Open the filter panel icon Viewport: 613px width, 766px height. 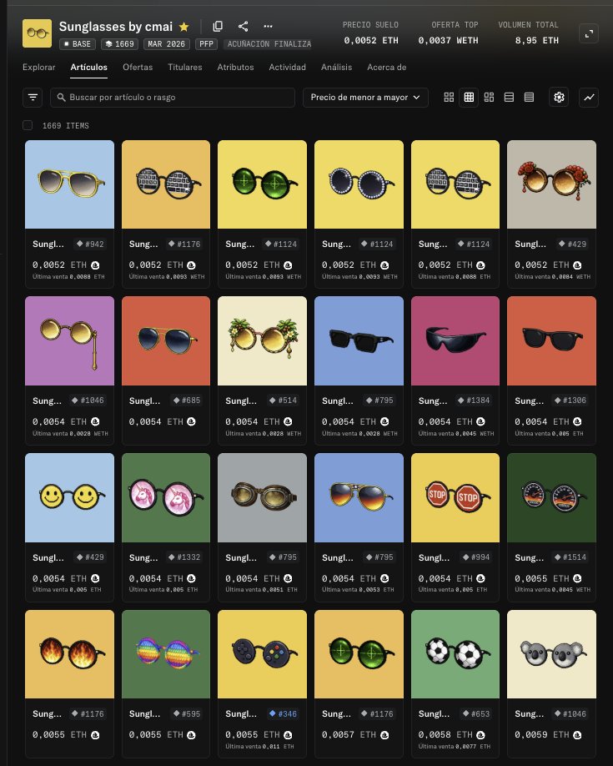pyautogui.click(x=33, y=98)
